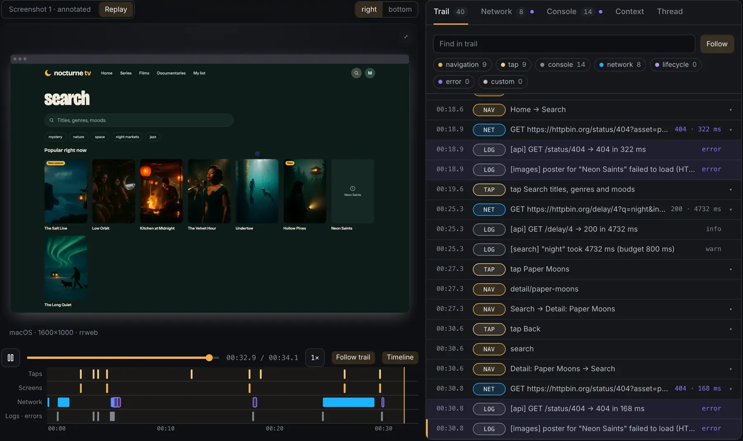Open The Velvet Hour poster
Screen dimensions: 743x441
209,191
